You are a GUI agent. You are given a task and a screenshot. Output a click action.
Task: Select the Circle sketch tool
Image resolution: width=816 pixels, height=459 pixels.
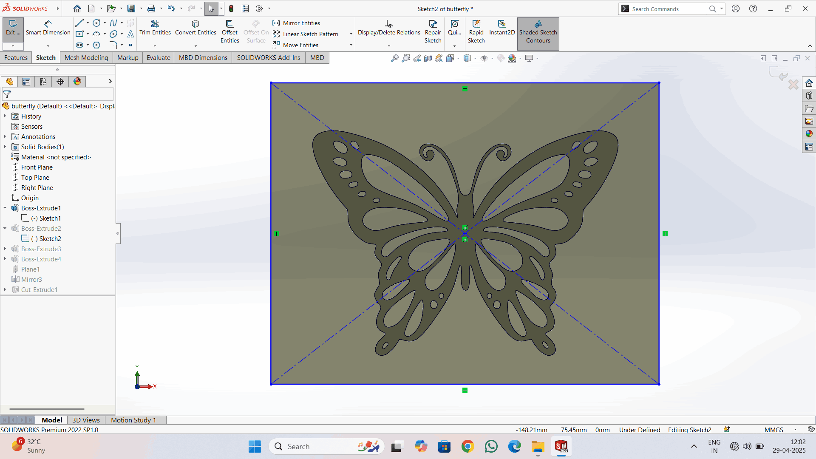[x=96, y=23]
